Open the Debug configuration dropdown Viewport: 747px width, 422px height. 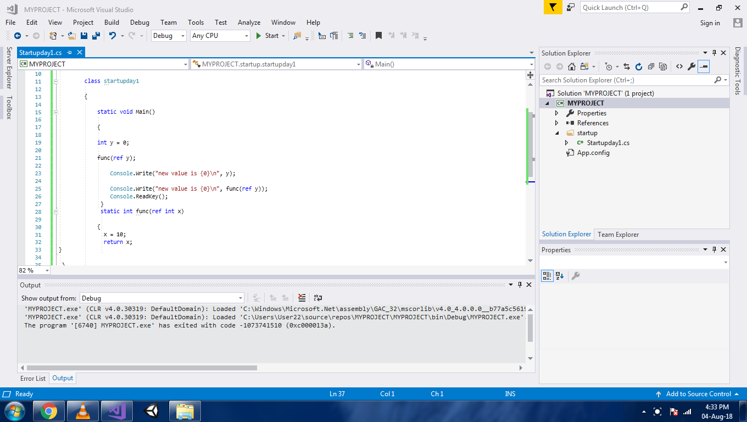pos(169,36)
